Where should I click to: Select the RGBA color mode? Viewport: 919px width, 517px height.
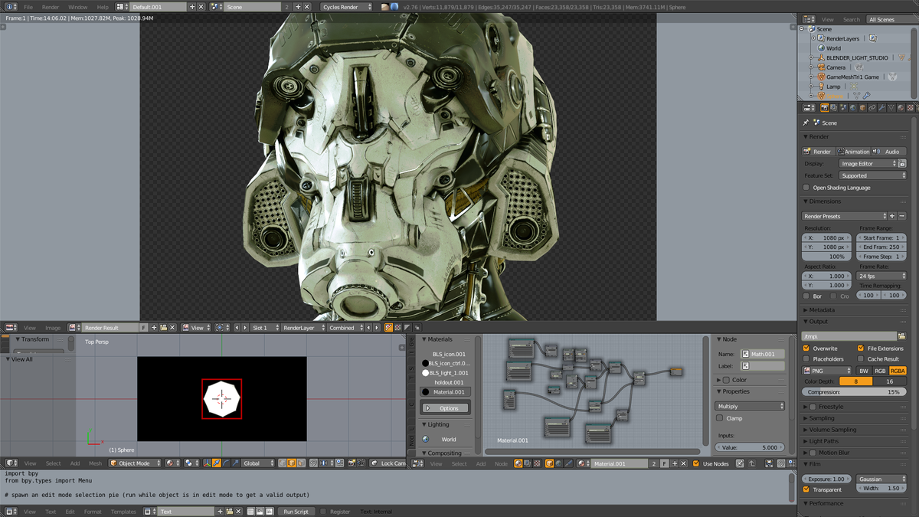pos(898,371)
